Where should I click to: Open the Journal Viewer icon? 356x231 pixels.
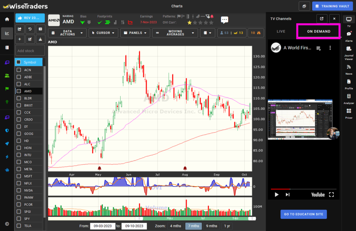(349, 49)
